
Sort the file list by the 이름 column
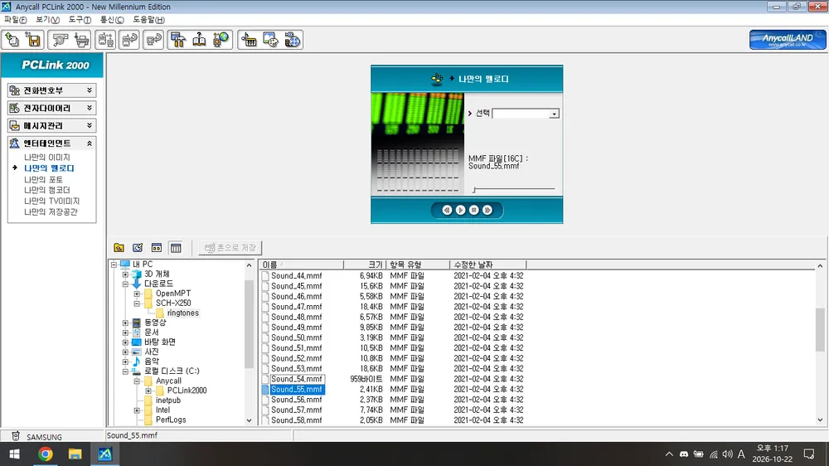coord(302,265)
